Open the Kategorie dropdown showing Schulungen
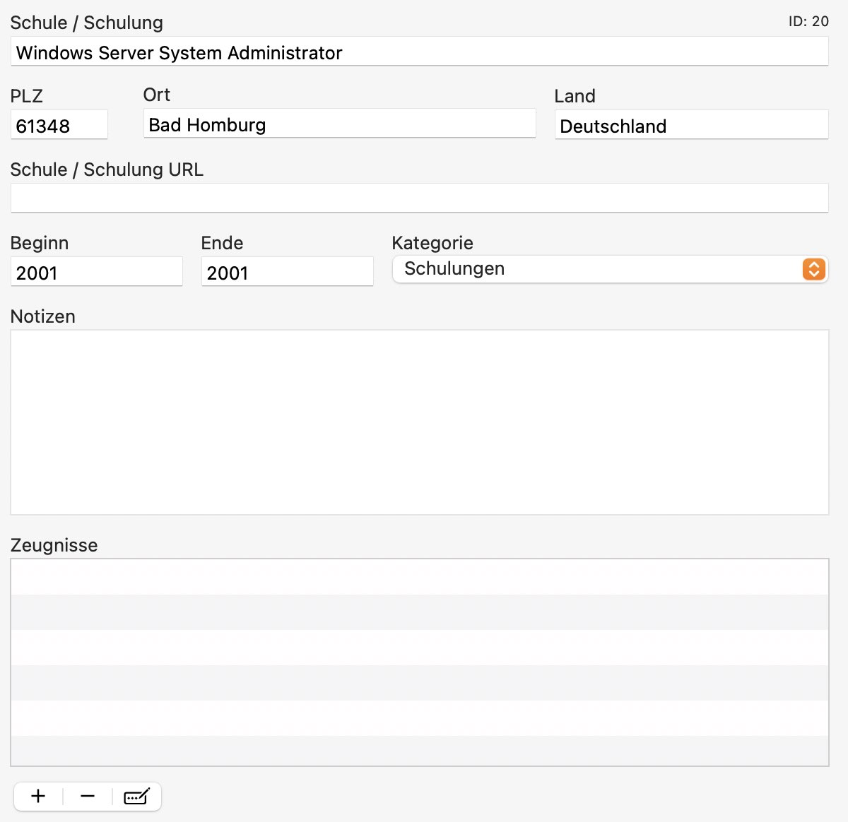The width and height of the screenshot is (848, 822). [x=610, y=269]
